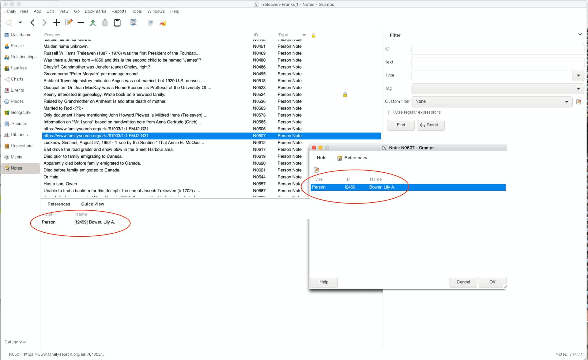Click OK in the Note dialog
This screenshot has height=360, width=588.
tap(492, 282)
